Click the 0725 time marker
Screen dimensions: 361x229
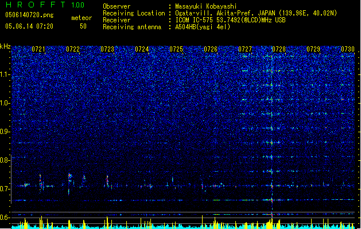(x=176, y=49)
